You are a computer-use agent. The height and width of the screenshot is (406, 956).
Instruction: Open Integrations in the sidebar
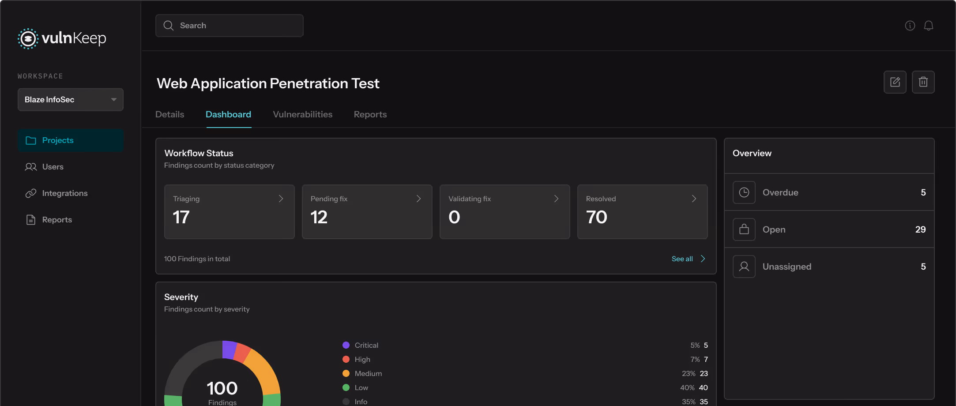tap(71, 193)
